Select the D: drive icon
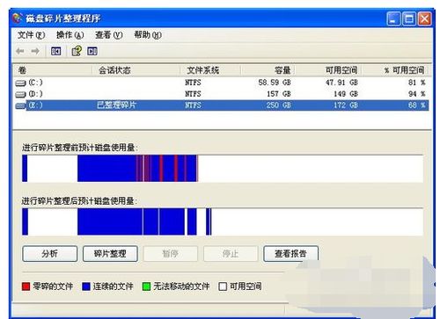 pos(20,94)
